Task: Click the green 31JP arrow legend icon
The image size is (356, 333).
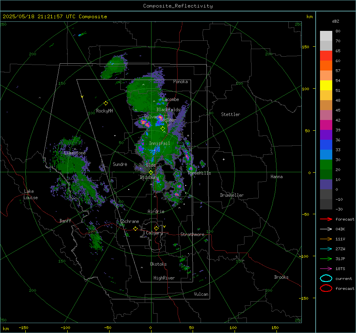Action: pos(326,259)
